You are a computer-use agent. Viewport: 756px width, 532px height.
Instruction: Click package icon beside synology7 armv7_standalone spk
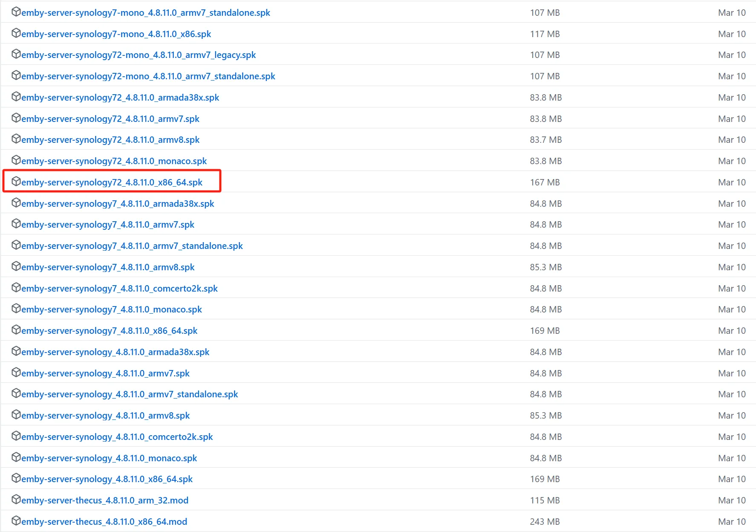pos(16,245)
